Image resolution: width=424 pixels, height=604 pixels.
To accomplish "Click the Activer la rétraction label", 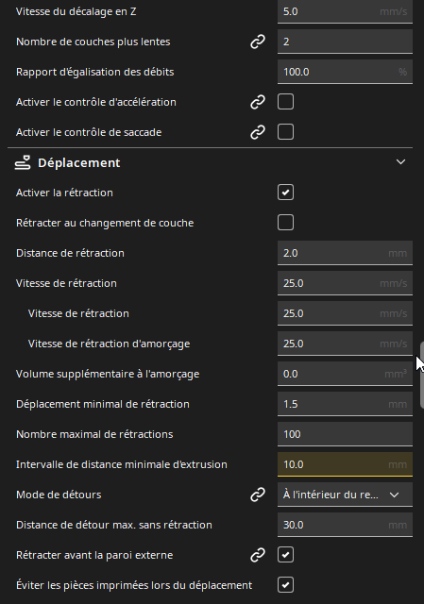I will click(64, 193).
